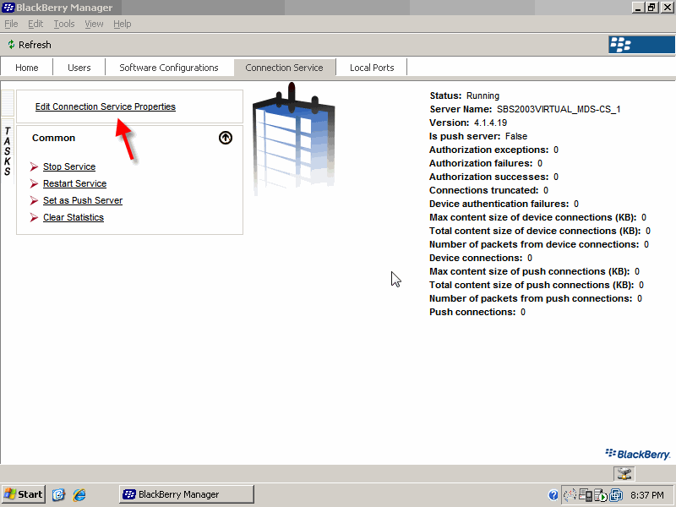Image resolution: width=676 pixels, height=507 pixels.
Task: Click the blue help question mark tray icon
Action: [x=553, y=495]
